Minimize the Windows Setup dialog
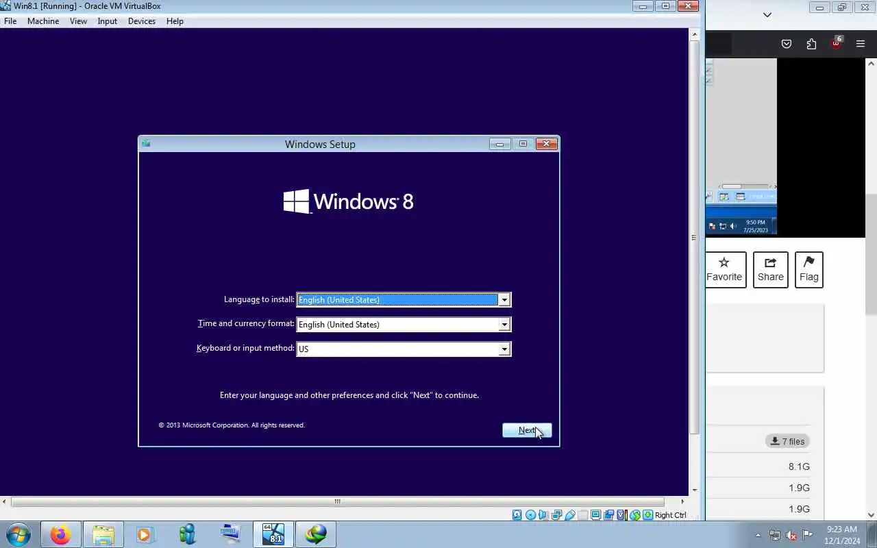Viewport: 877px width, 548px height. pyautogui.click(x=500, y=144)
